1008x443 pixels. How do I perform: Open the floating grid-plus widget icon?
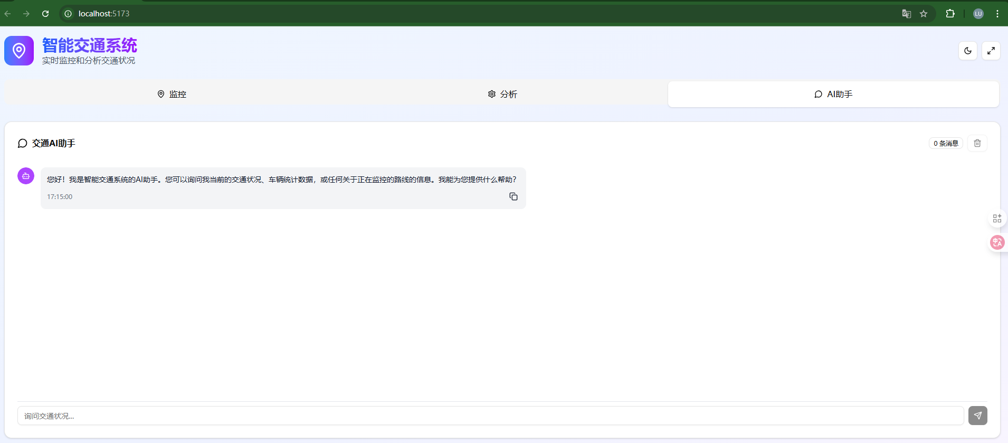coord(997,218)
